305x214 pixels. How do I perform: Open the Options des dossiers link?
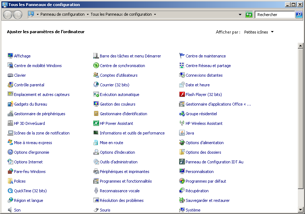[203, 152]
